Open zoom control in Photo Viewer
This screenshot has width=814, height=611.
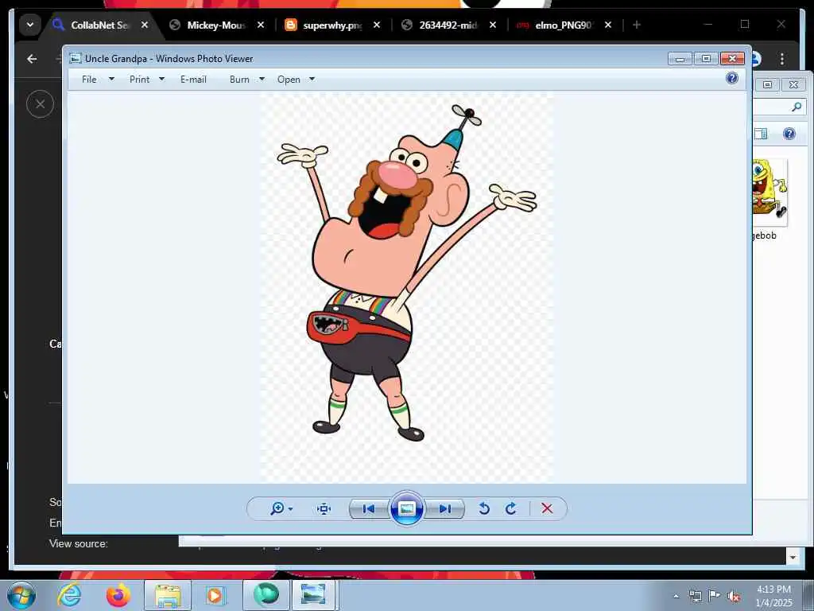point(281,508)
